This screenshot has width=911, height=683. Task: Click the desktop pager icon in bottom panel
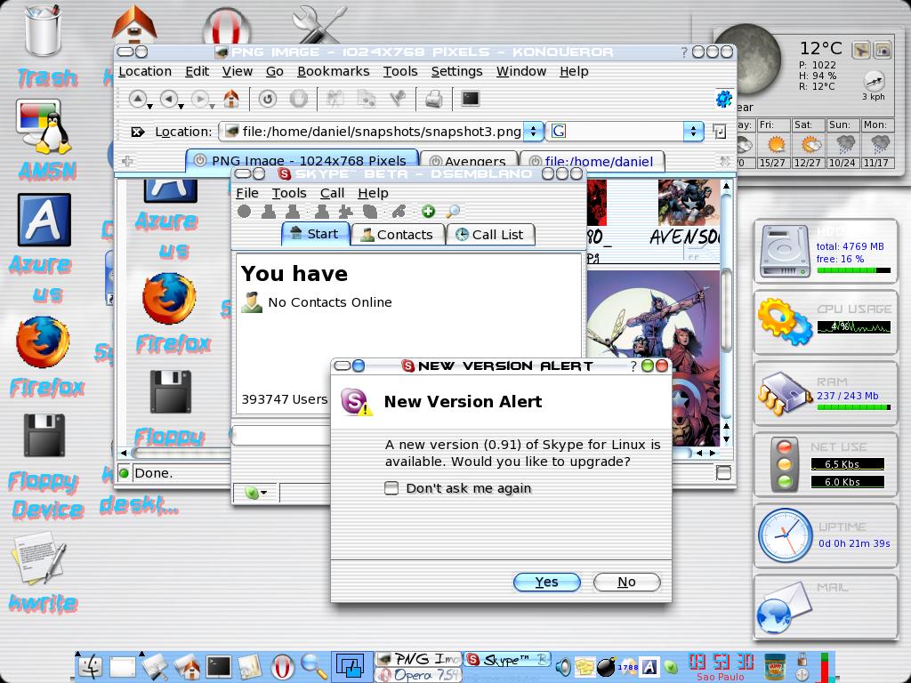pos(351,666)
